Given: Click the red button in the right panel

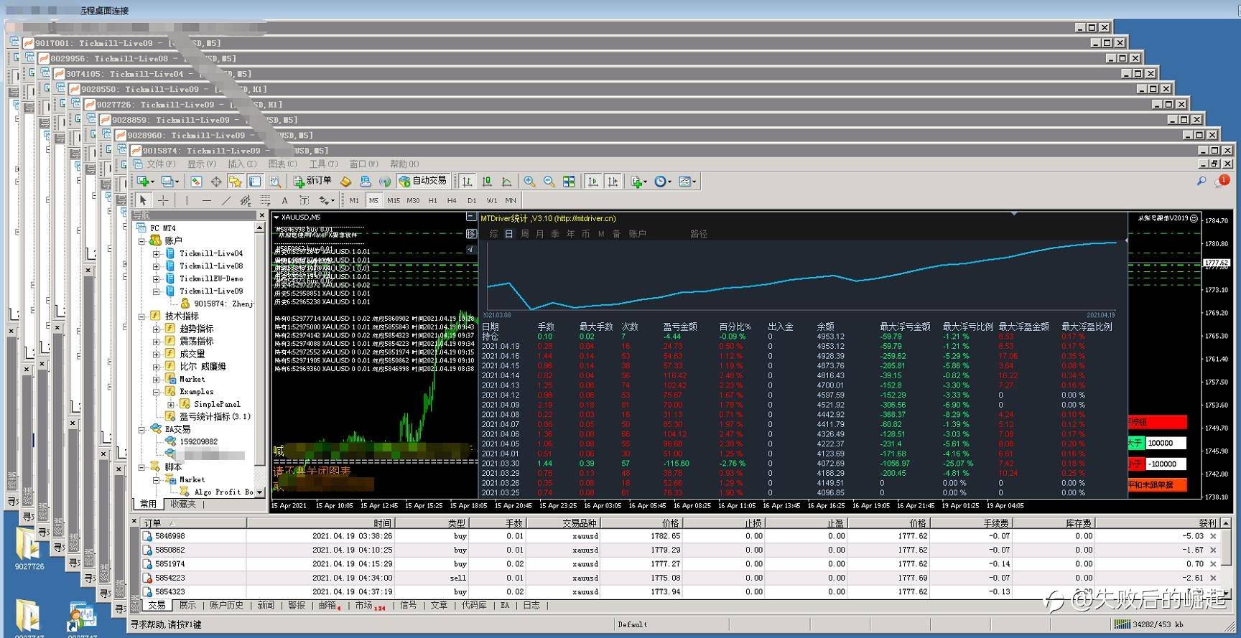Looking at the screenshot, I should pos(1156,422).
